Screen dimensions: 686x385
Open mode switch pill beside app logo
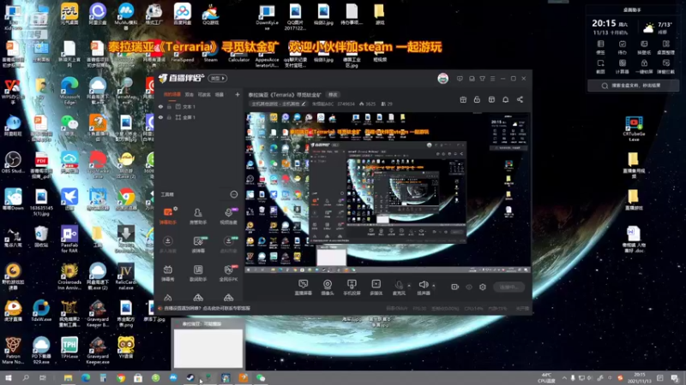(x=218, y=78)
